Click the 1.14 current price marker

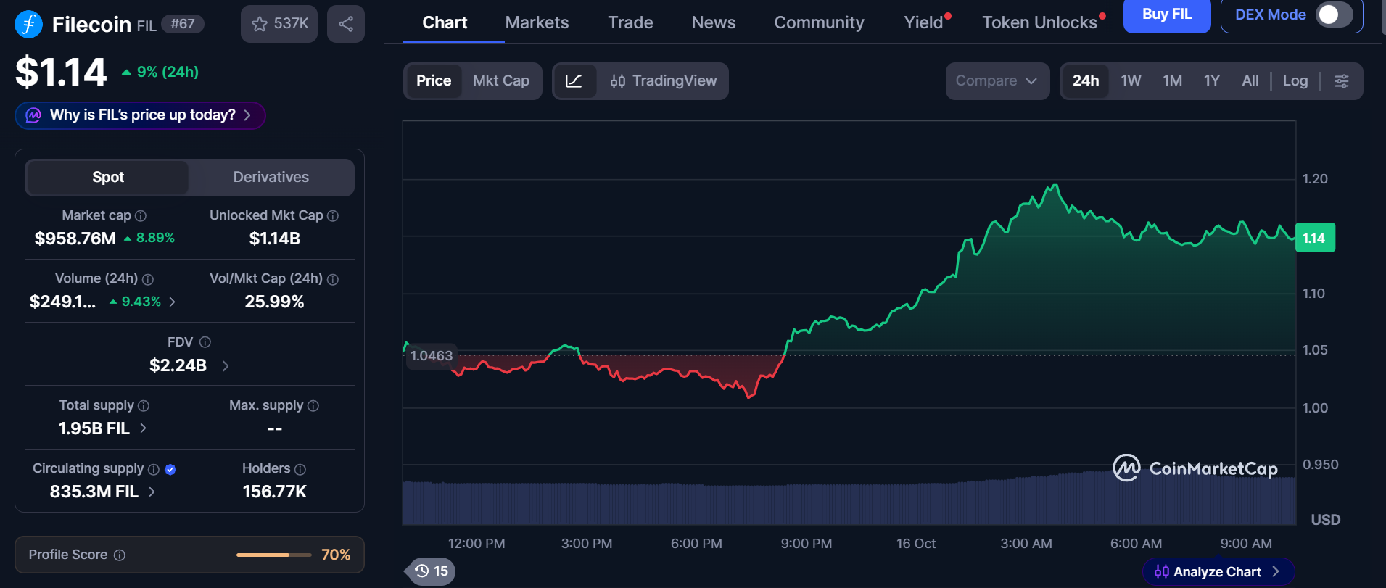coord(1315,238)
